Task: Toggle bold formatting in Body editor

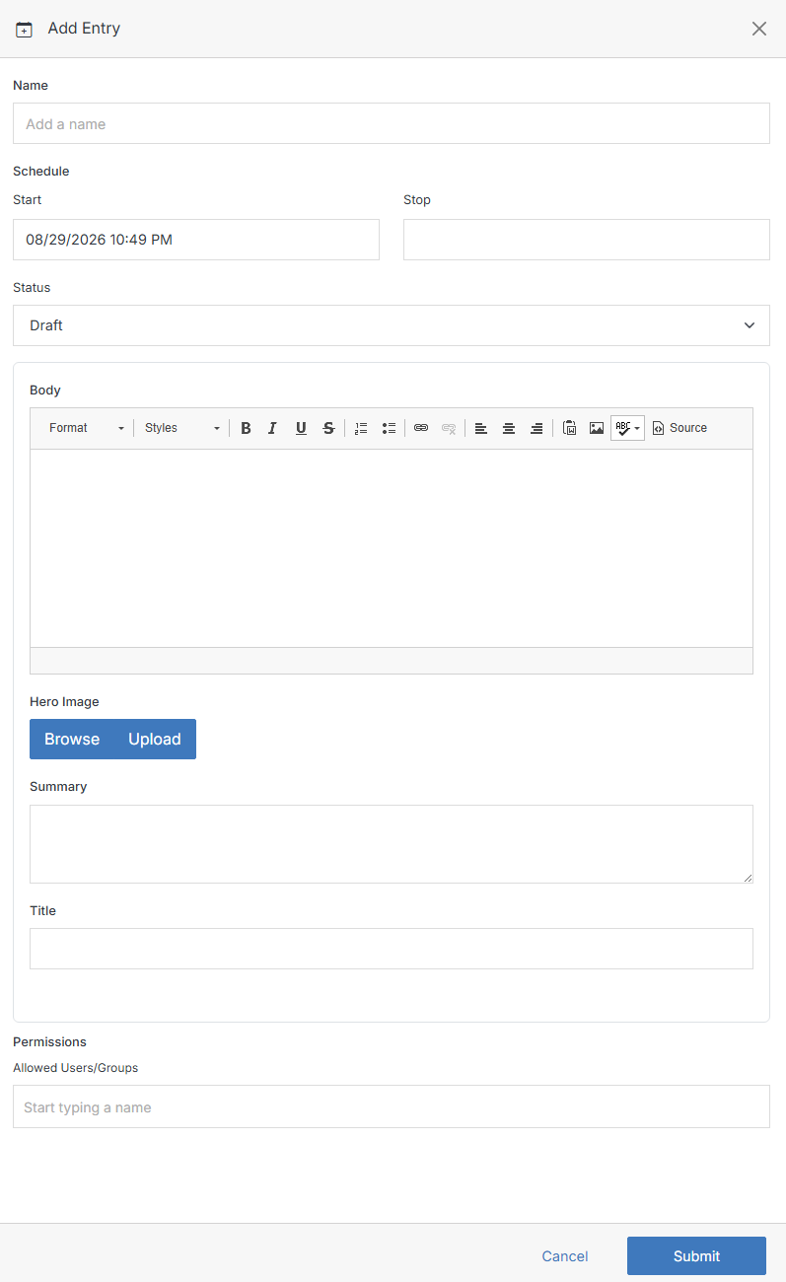Action: pos(246,428)
